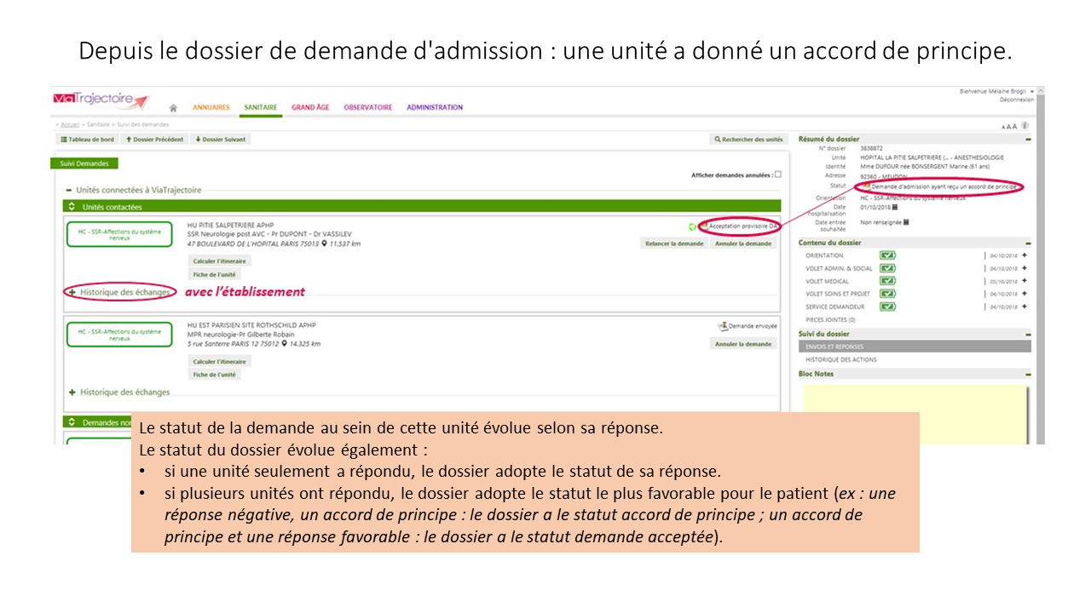Click the green checkmark icon for ORIENTATION
The width and height of the screenshot is (1091, 613).
click(887, 255)
